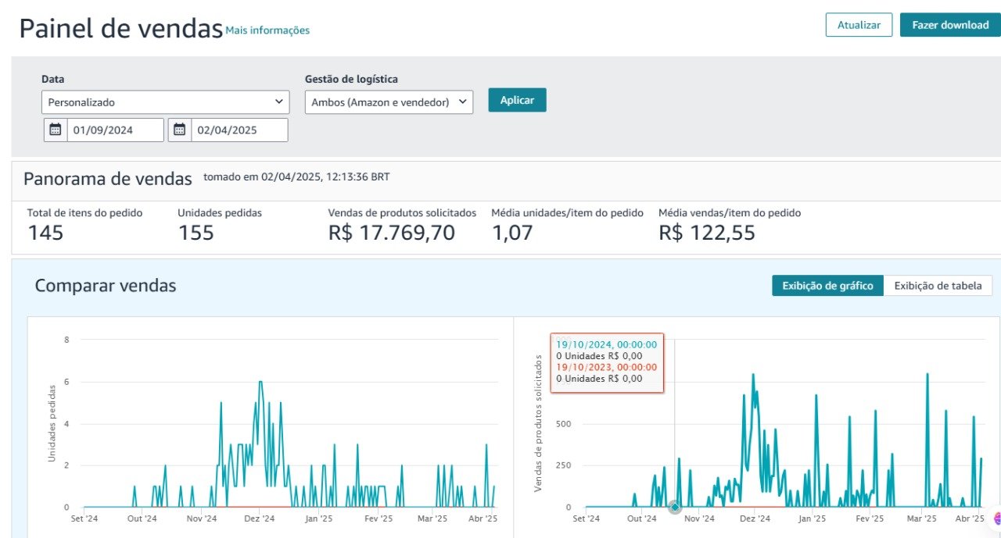Image resolution: width=1001 pixels, height=538 pixels.
Task: Open the Mais informações link
Action: pyautogui.click(x=267, y=30)
